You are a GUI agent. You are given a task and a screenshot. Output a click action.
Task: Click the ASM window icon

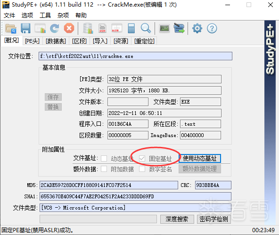coord(117,28)
